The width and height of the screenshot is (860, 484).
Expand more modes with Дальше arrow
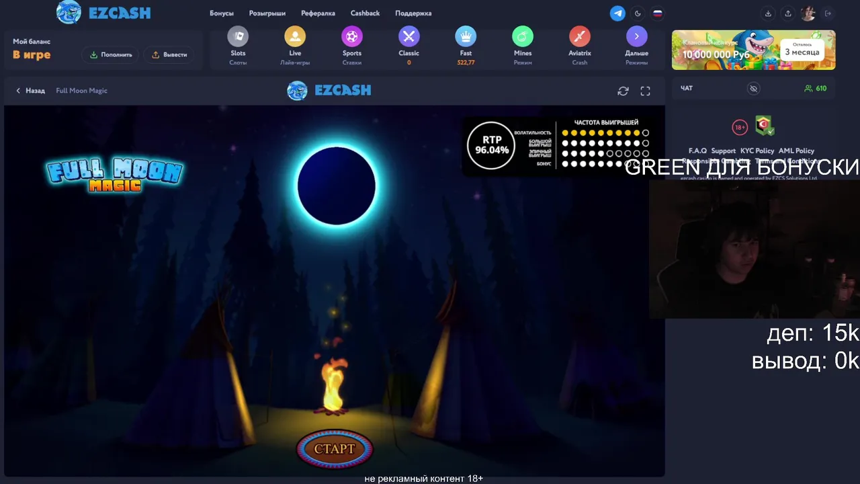tap(637, 36)
